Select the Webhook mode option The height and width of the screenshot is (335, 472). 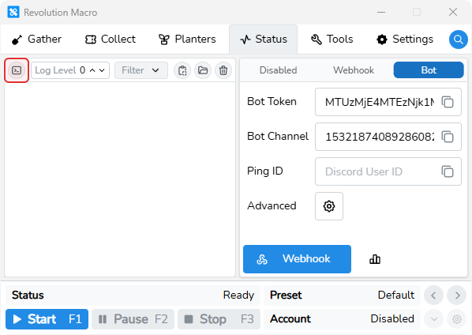354,70
